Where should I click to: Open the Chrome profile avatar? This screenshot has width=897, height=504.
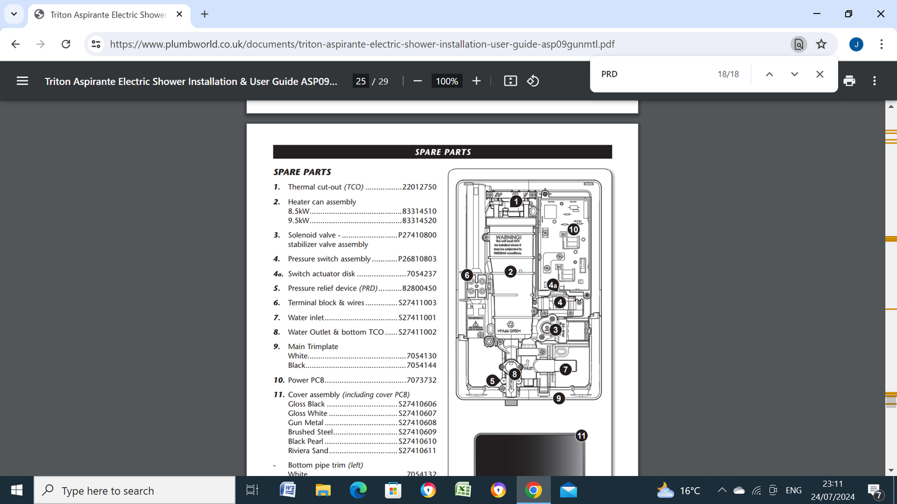click(856, 44)
